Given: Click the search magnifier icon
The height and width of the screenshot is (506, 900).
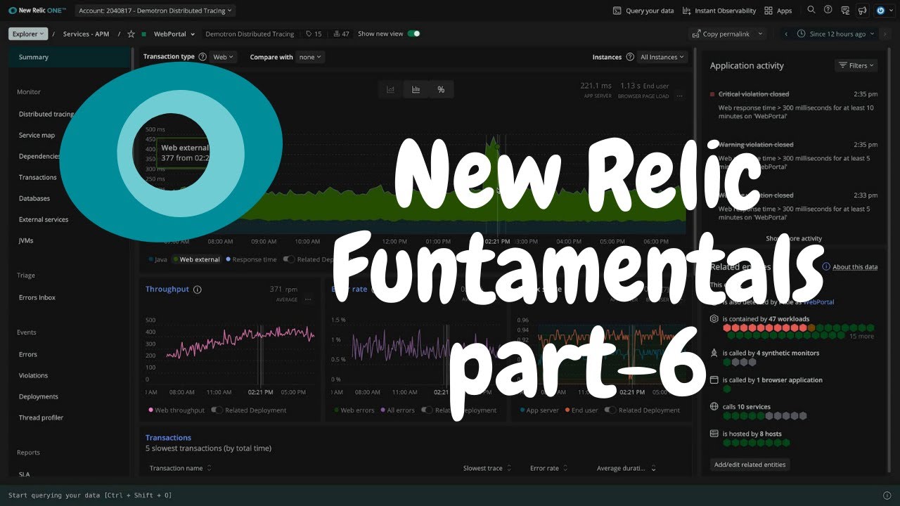Looking at the screenshot, I should pos(811,10).
